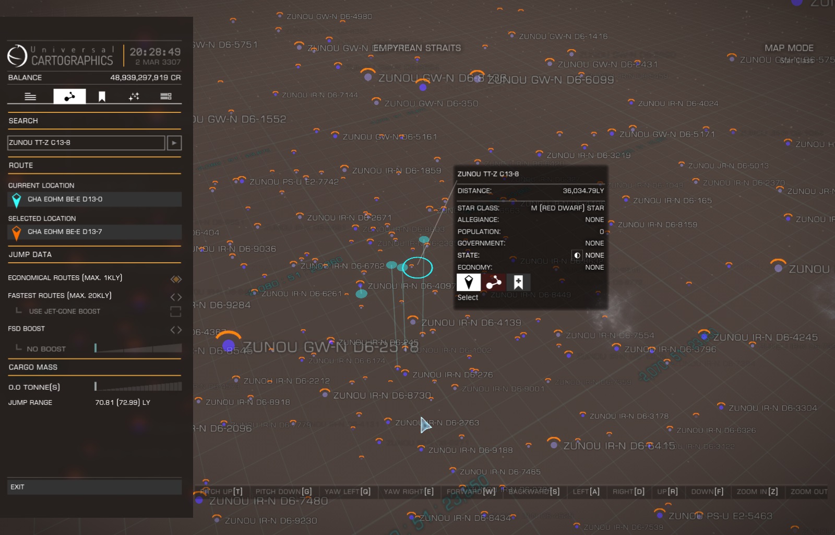
Task: Click the Zunou GW-N D6-5171 star
Action: (x=612, y=133)
